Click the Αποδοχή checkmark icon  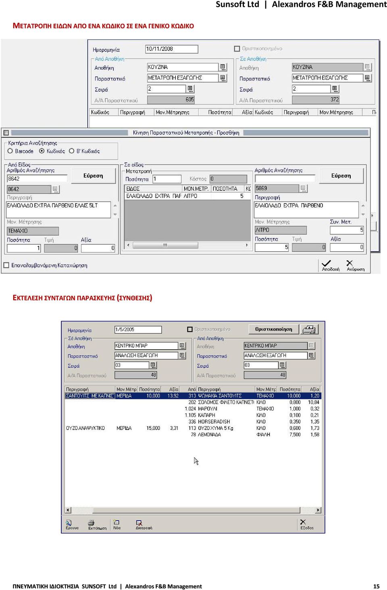(x=327, y=263)
